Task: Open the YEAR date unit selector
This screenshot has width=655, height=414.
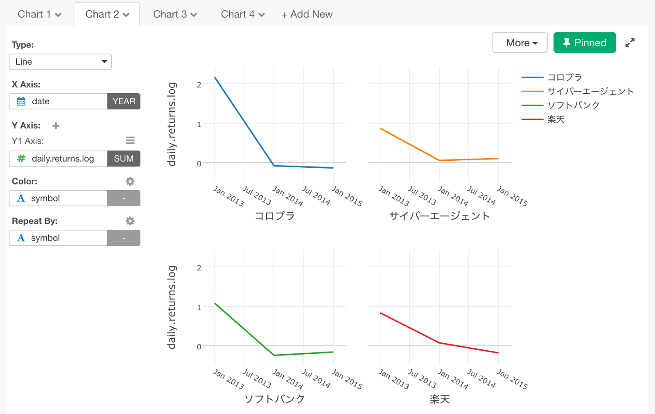Action: pos(124,101)
